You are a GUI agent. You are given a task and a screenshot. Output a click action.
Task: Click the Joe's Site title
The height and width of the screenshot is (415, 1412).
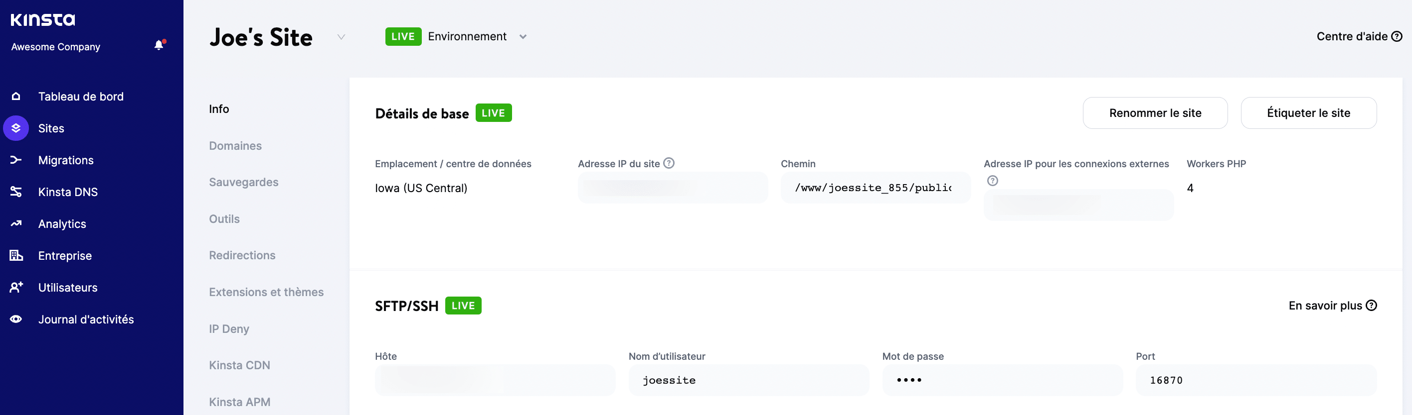click(x=261, y=37)
